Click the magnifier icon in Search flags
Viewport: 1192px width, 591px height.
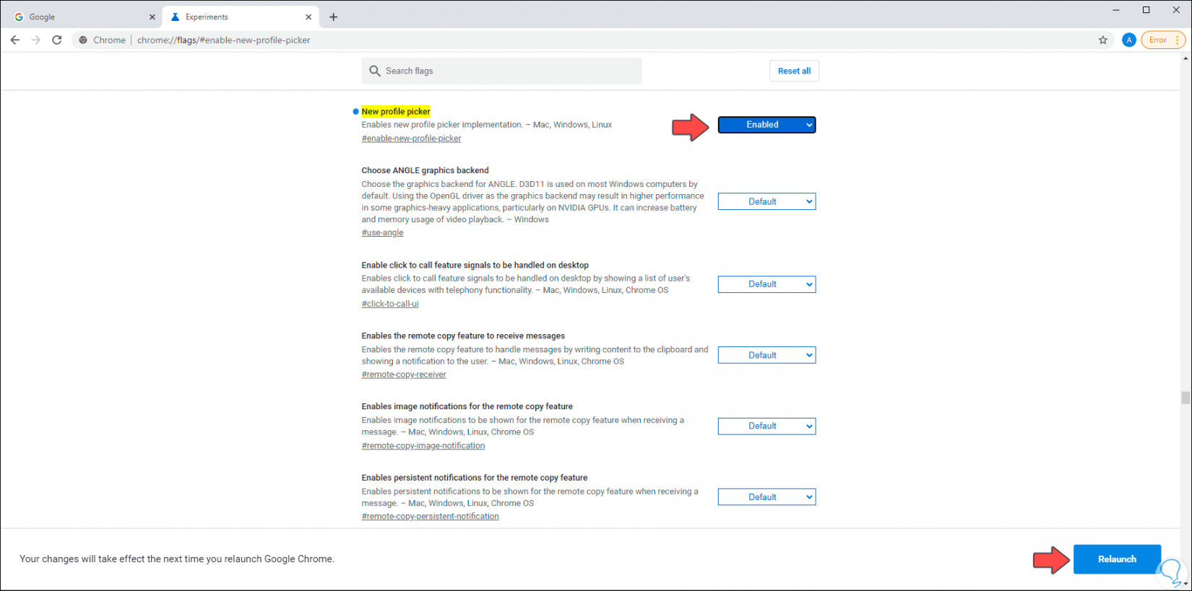[375, 71]
